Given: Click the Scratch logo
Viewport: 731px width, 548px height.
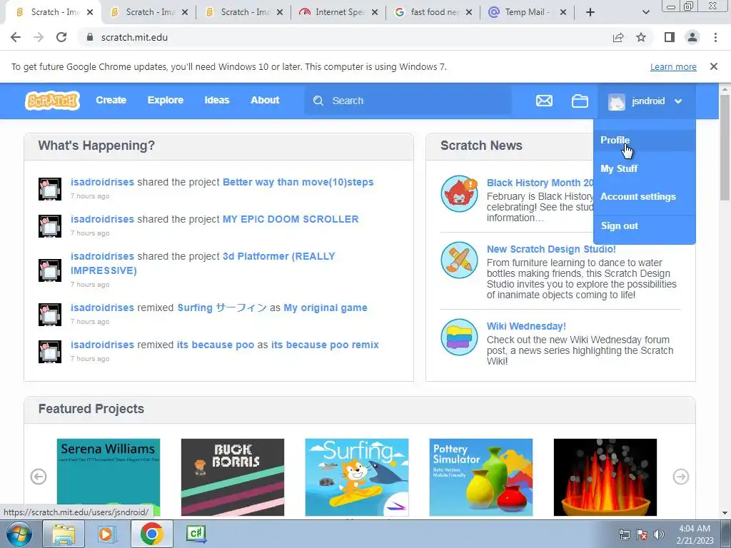Looking at the screenshot, I should click(52, 101).
